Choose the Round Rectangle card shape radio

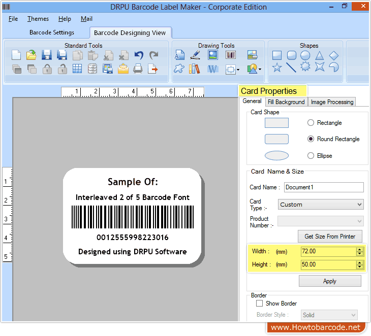point(311,139)
